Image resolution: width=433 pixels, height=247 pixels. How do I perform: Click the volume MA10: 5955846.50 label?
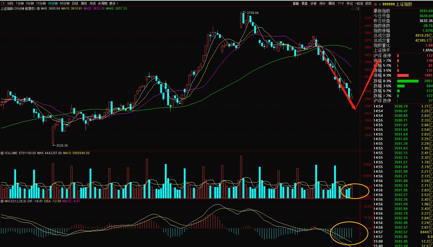(x=76, y=153)
